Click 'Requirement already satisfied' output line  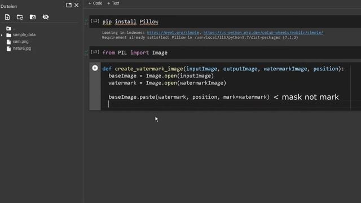(x=200, y=38)
